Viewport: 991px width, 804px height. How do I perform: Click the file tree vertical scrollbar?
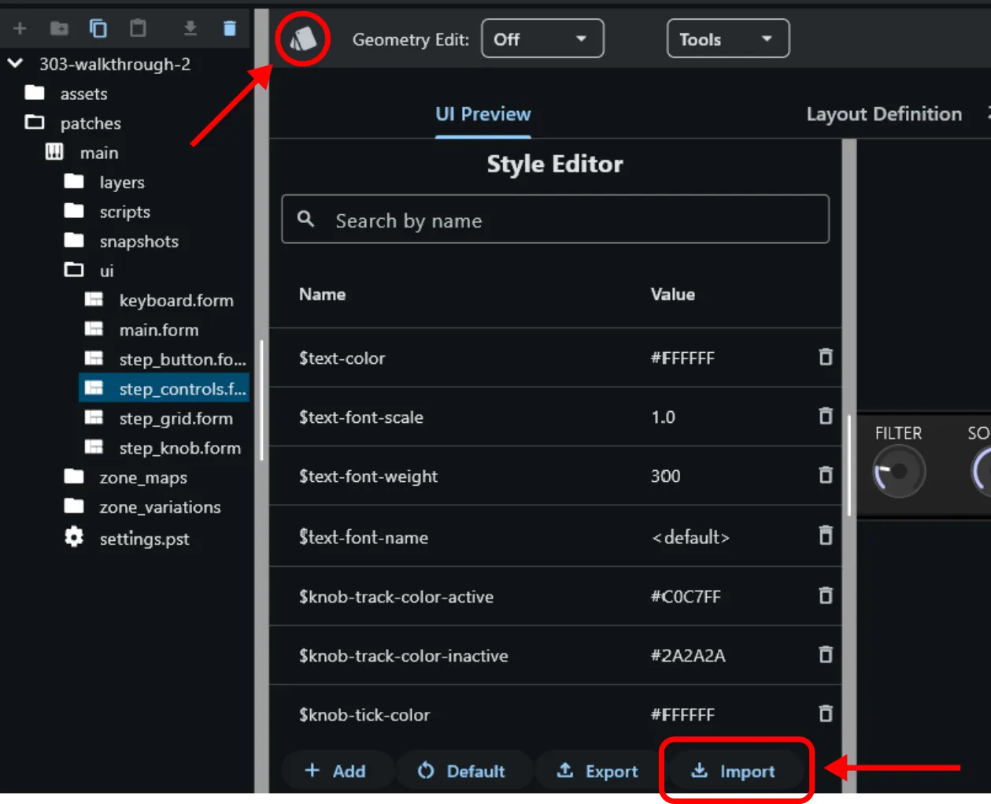point(261,400)
